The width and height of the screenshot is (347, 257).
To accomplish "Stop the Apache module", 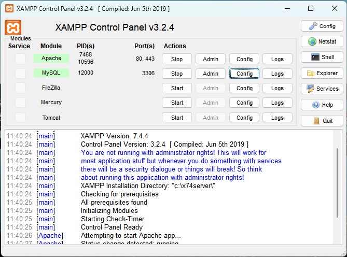I will tap(177, 59).
